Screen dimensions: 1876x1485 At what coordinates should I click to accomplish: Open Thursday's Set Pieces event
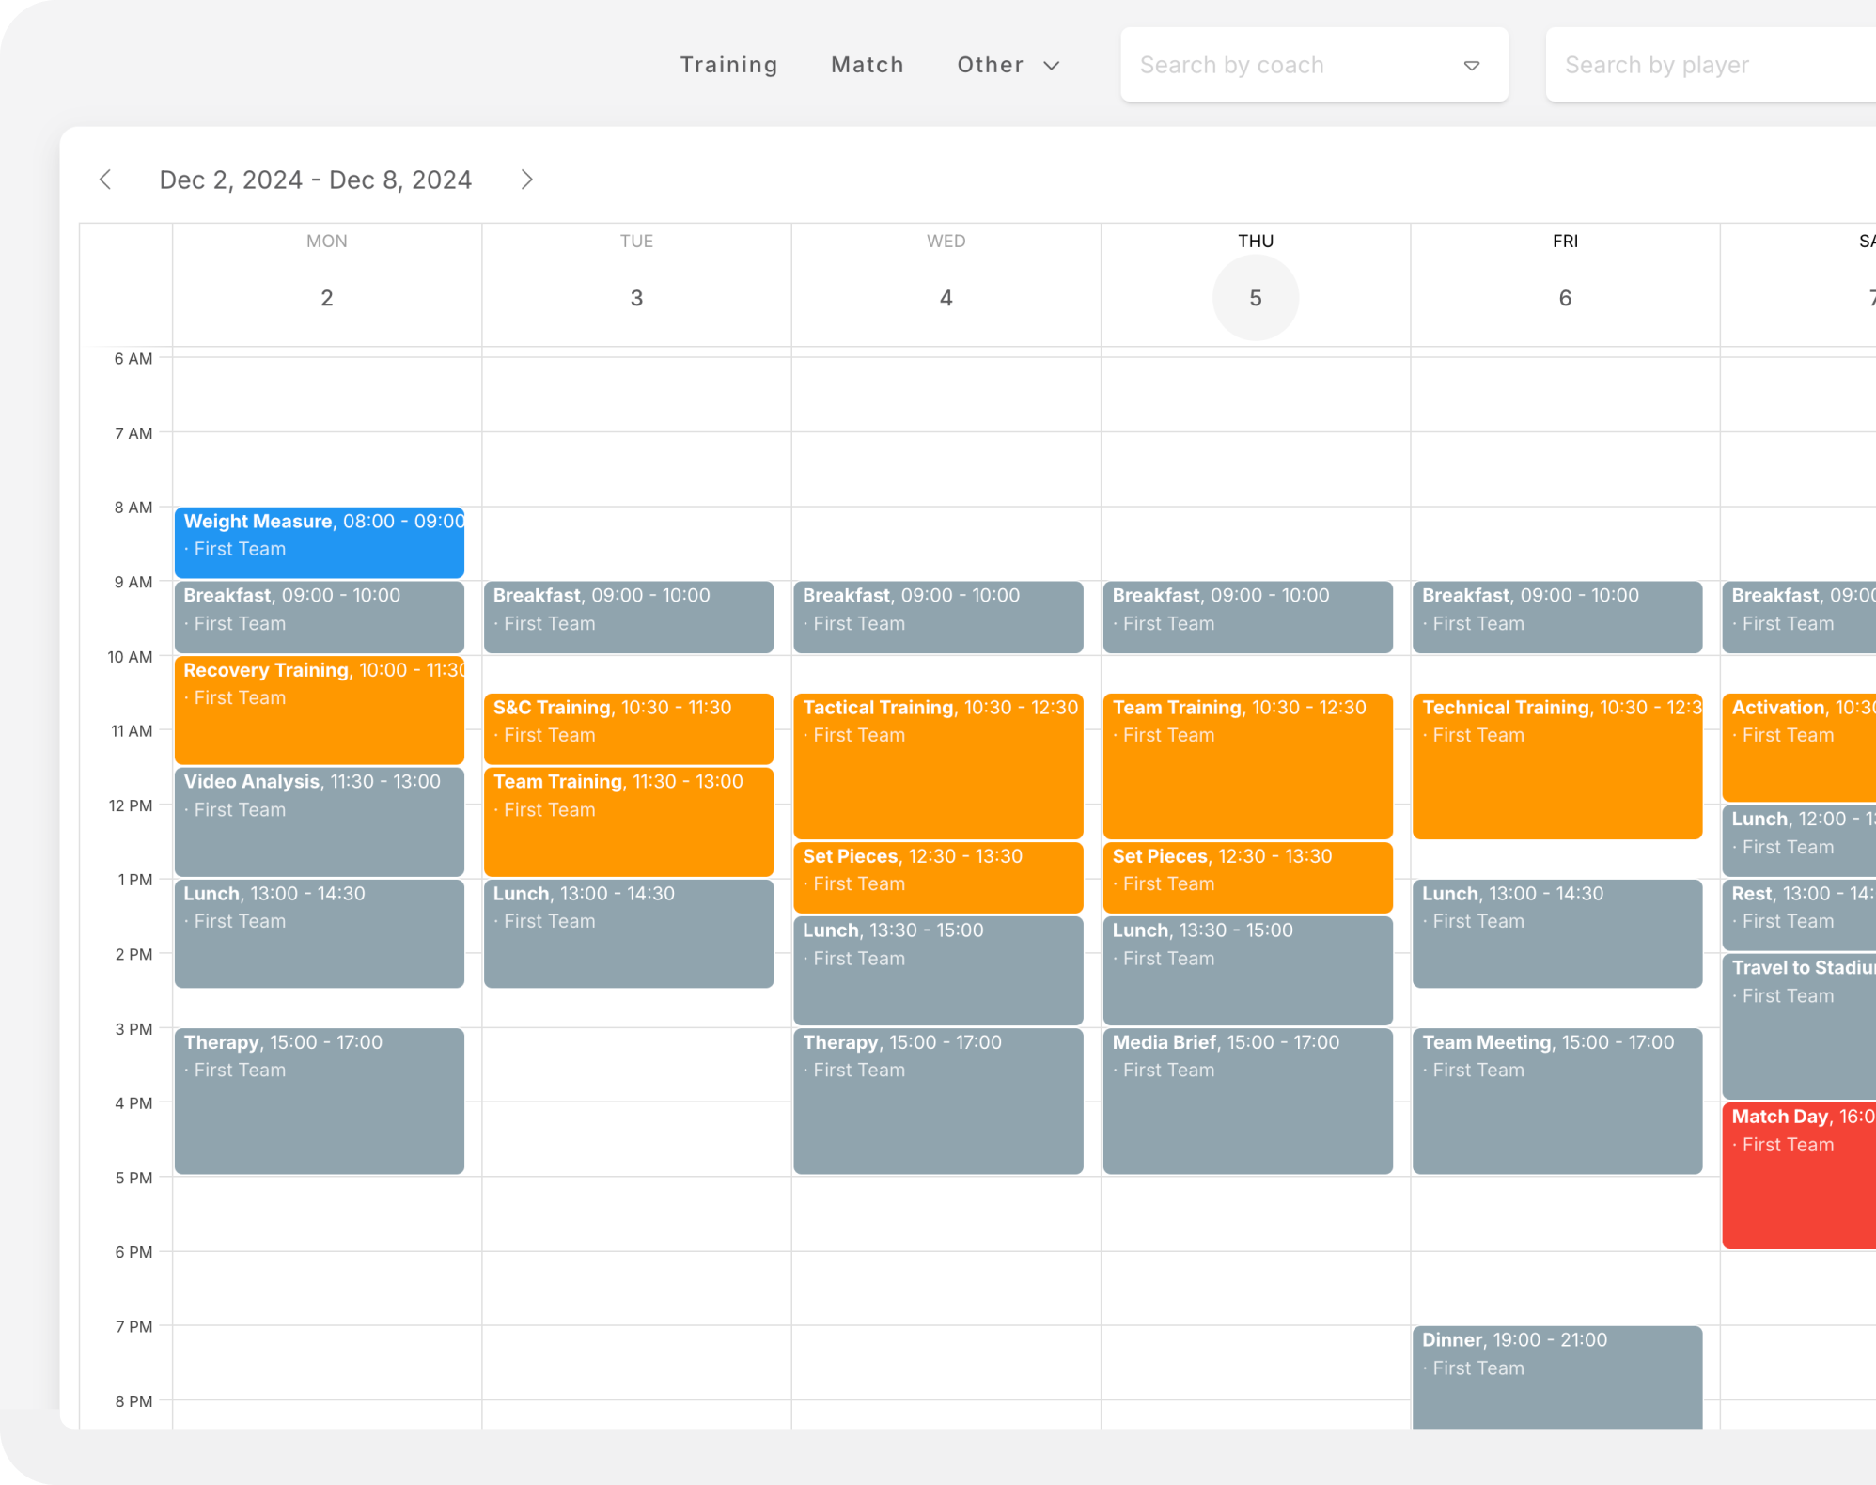(1248, 876)
